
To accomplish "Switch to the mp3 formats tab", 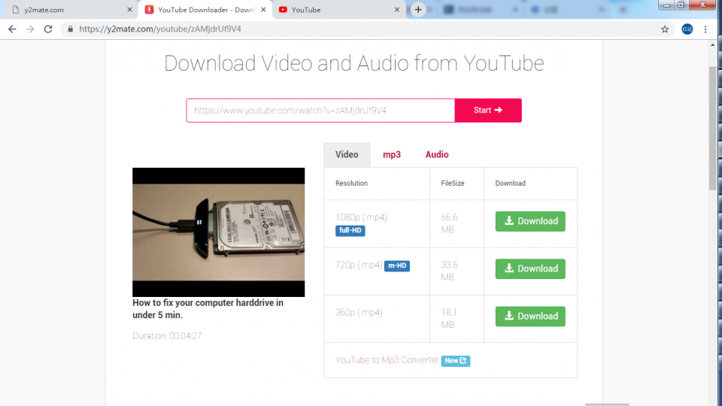I will [392, 155].
